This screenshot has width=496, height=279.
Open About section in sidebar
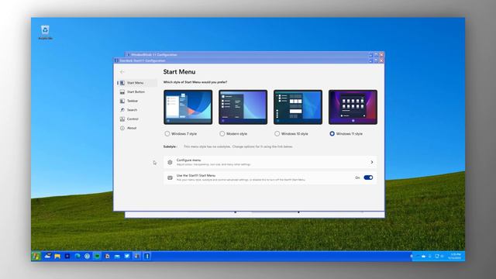[137, 128]
